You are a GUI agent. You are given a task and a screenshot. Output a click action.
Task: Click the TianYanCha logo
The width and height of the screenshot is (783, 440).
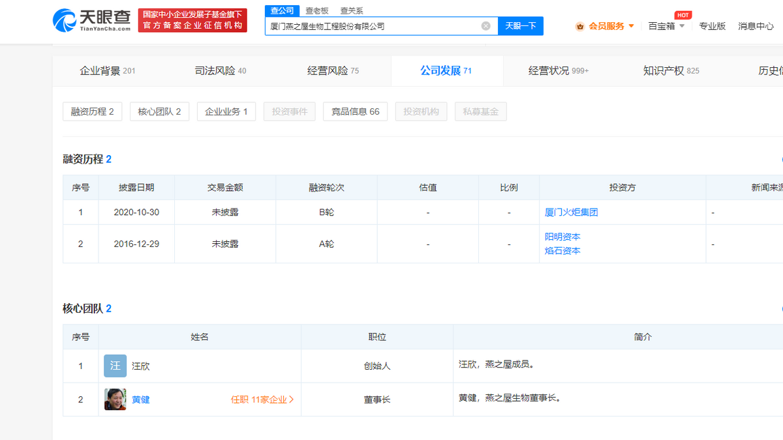click(92, 20)
